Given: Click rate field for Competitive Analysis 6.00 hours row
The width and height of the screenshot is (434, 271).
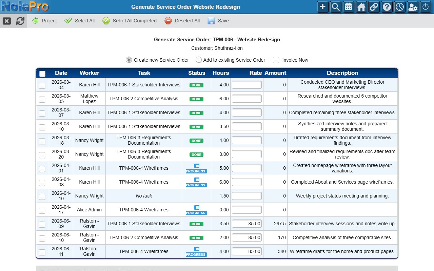Looking at the screenshot, I should (247, 99).
